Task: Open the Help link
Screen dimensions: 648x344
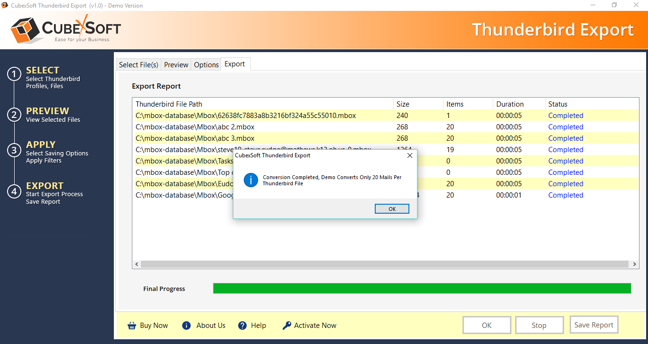Action: point(259,326)
